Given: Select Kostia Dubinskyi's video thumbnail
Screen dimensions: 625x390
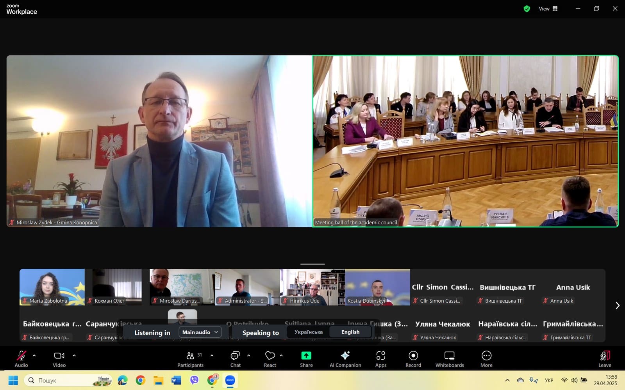Looking at the screenshot, I should (377, 287).
